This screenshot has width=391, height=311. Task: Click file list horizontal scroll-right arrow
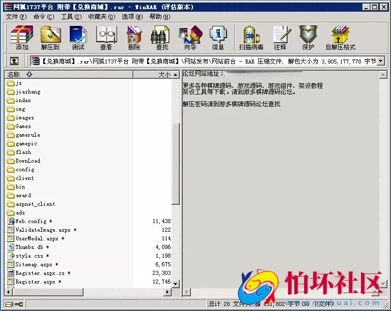(167, 292)
